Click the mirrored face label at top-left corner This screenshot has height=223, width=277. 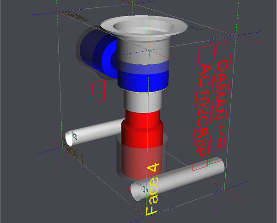tap(76, 17)
